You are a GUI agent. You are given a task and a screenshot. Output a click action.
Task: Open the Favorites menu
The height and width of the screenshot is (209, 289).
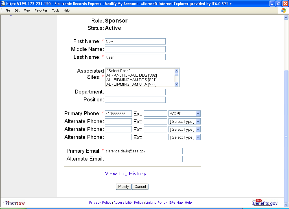point(41,10)
